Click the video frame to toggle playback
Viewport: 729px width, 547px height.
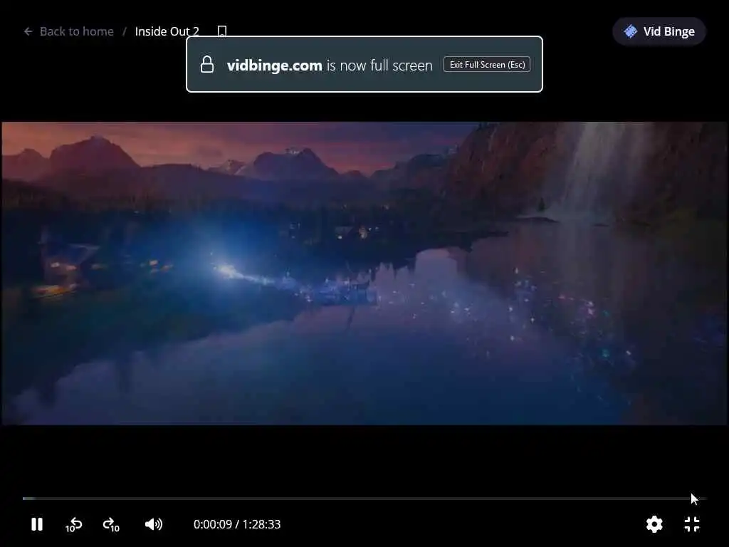pyautogui.click(x=364, y=273)
